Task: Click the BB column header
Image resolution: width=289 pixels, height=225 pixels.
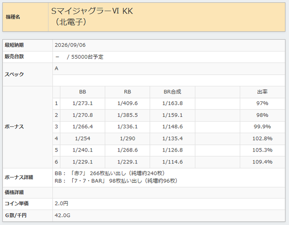Action: coord(82,92)
